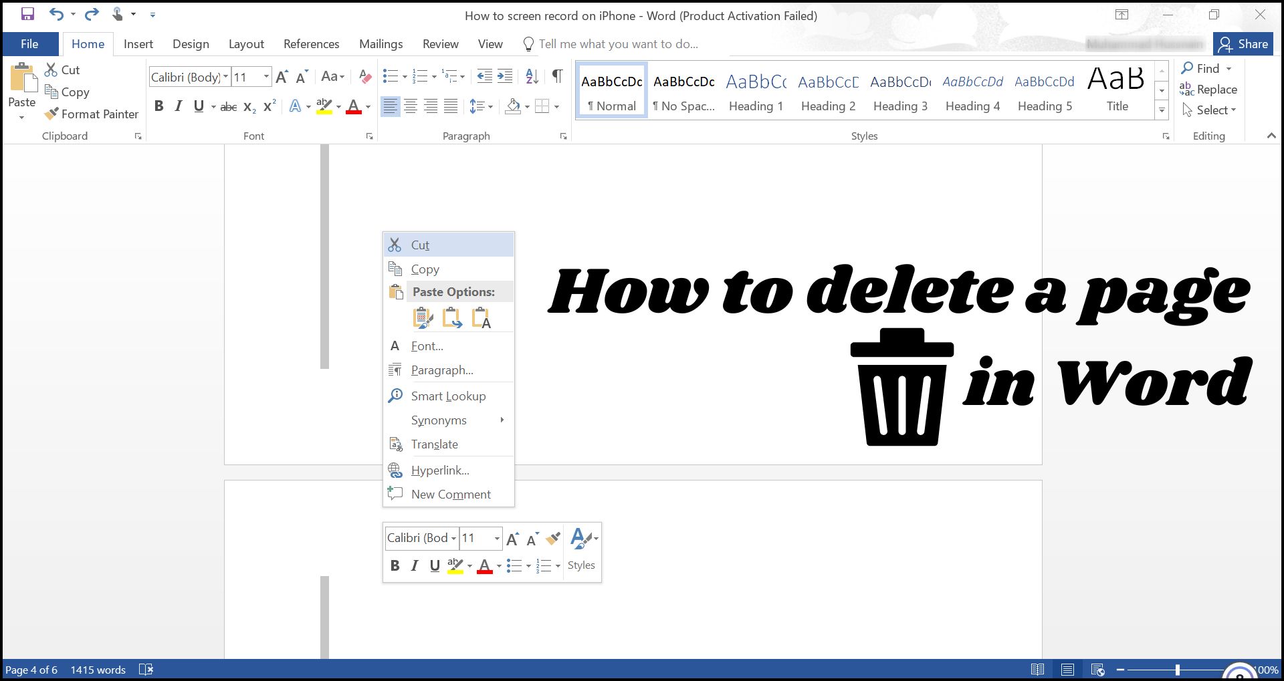Click the Share button
This screenshot has height=681, width=1284.
tap(1244, 43)
